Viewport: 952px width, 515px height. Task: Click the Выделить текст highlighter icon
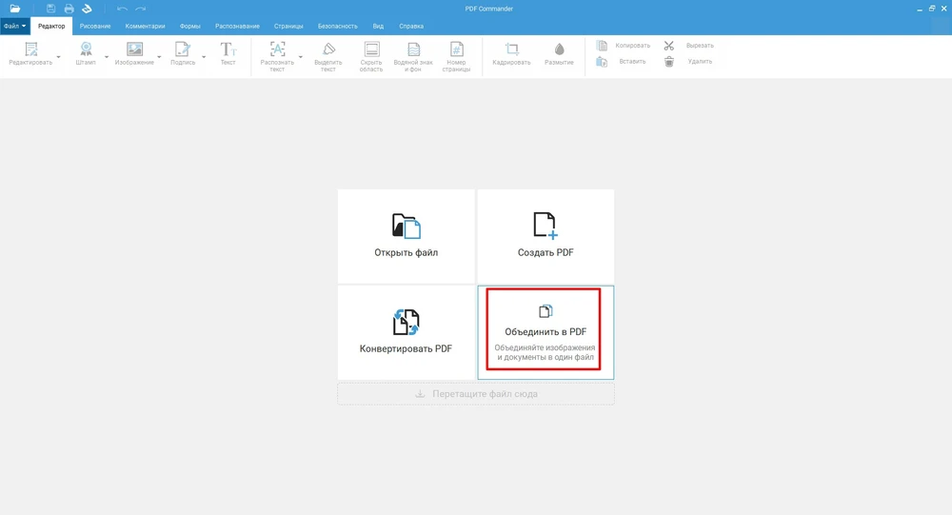[328, 50]
